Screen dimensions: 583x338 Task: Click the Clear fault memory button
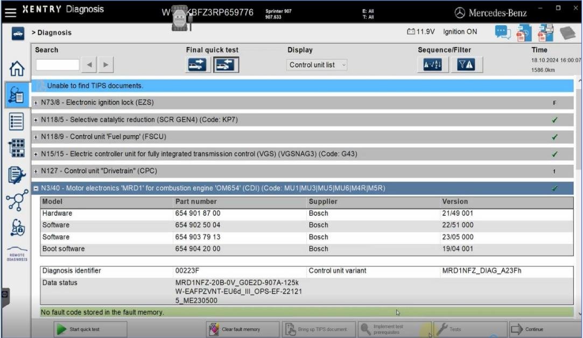point(242,329)
